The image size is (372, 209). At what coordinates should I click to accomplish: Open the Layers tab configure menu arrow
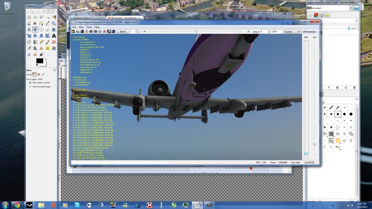tap(357, 20)
